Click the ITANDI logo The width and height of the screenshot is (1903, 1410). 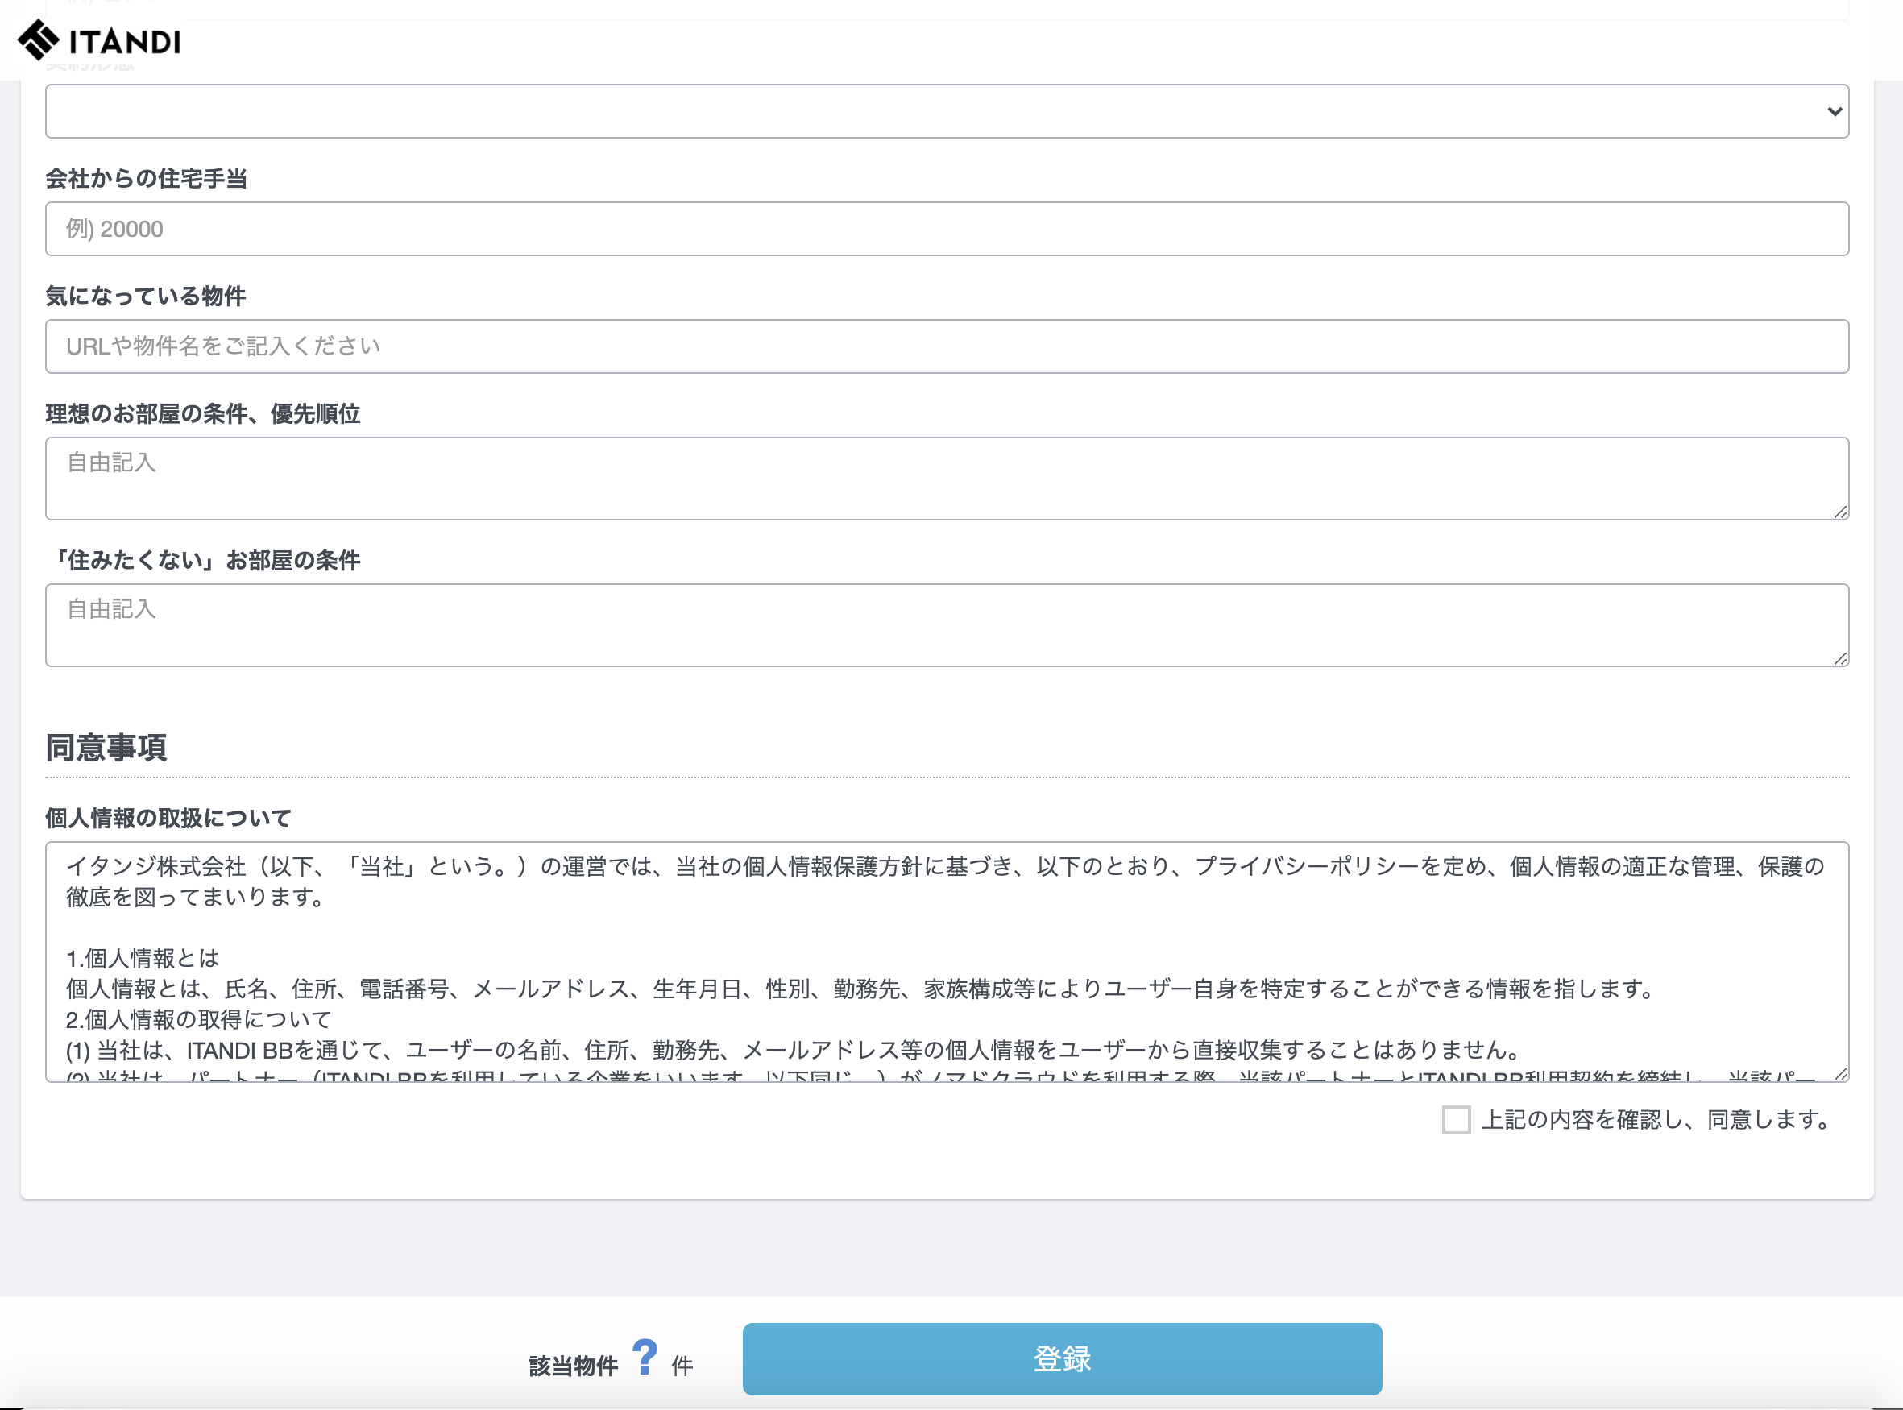(x=99, y=40)
